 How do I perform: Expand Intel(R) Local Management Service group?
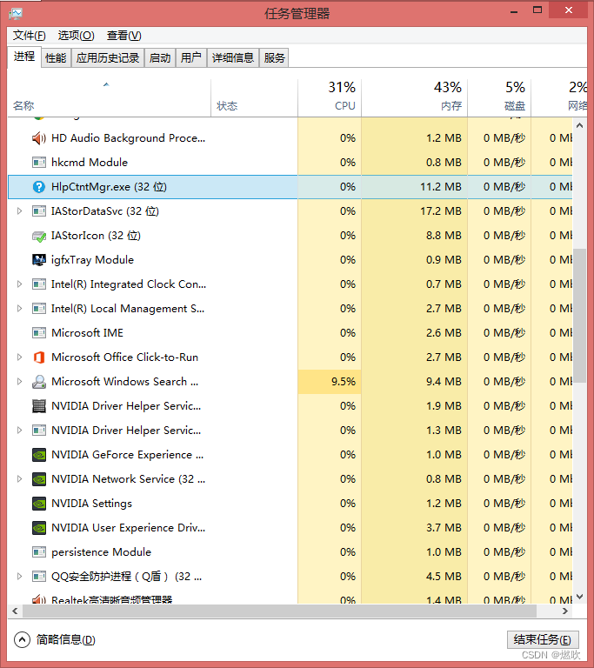point(19,309)
